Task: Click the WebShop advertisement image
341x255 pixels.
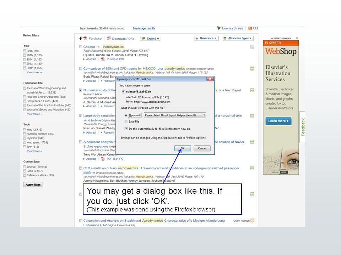Action: (x=281, y=108)
